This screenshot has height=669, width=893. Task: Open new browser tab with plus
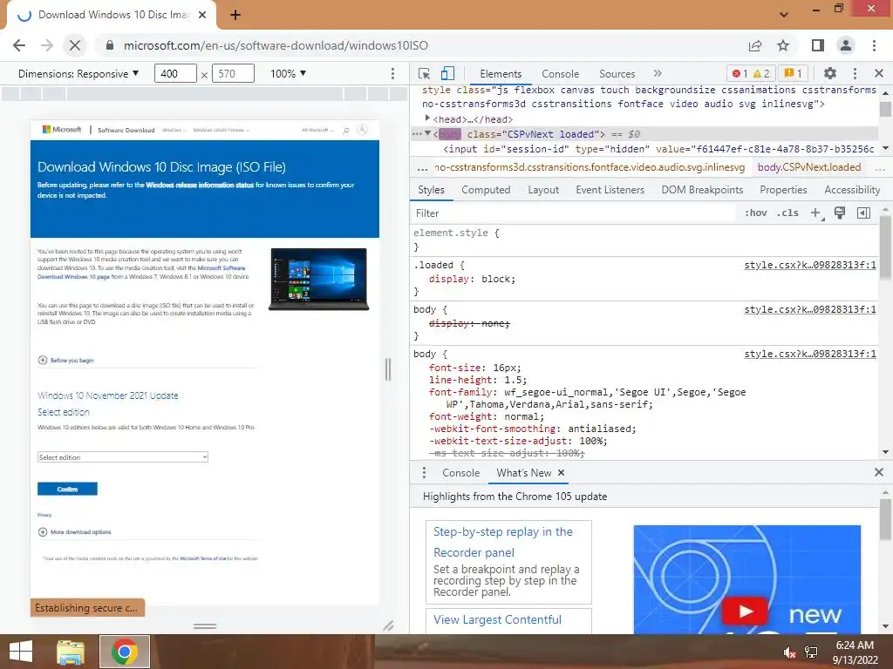235,15
